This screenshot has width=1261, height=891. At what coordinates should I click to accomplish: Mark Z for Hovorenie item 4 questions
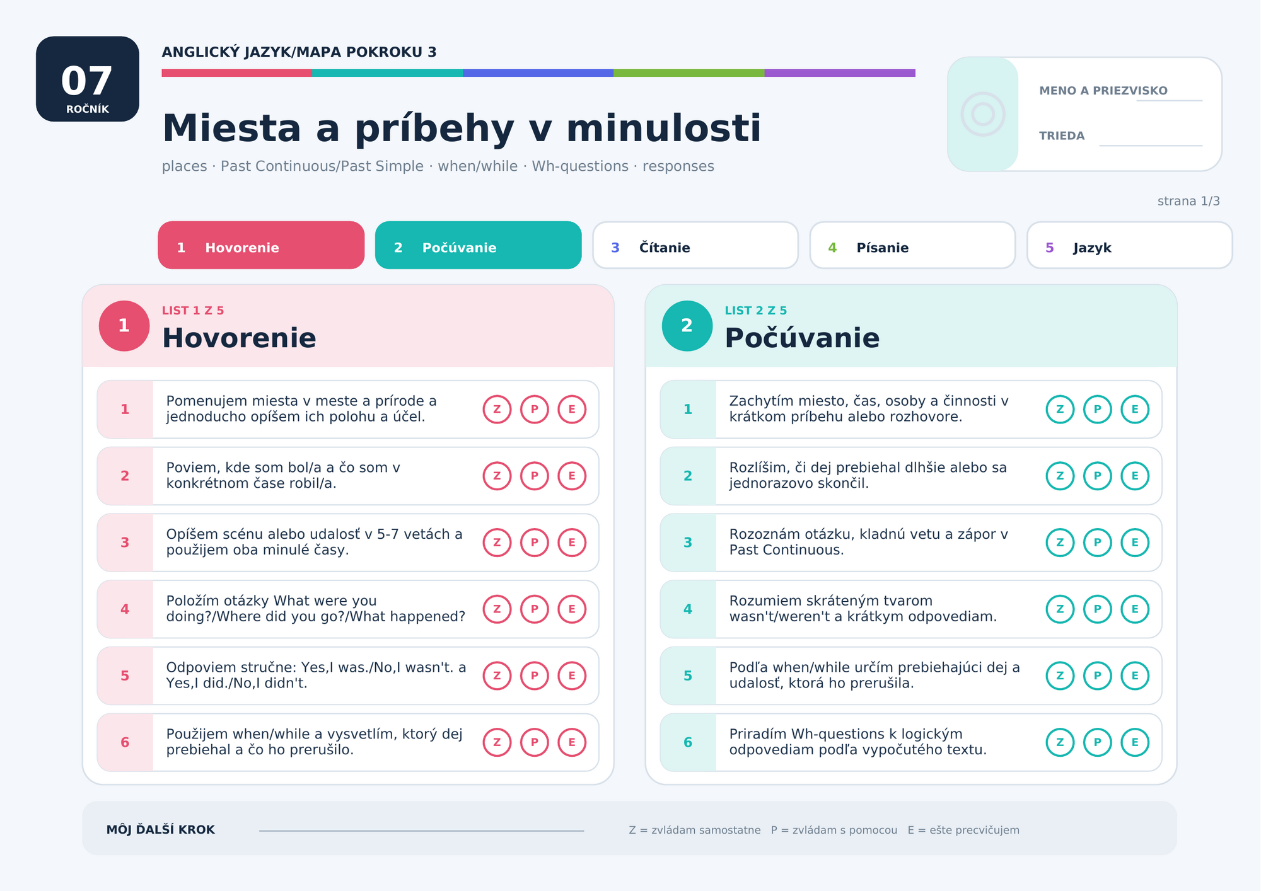(497, 609)
